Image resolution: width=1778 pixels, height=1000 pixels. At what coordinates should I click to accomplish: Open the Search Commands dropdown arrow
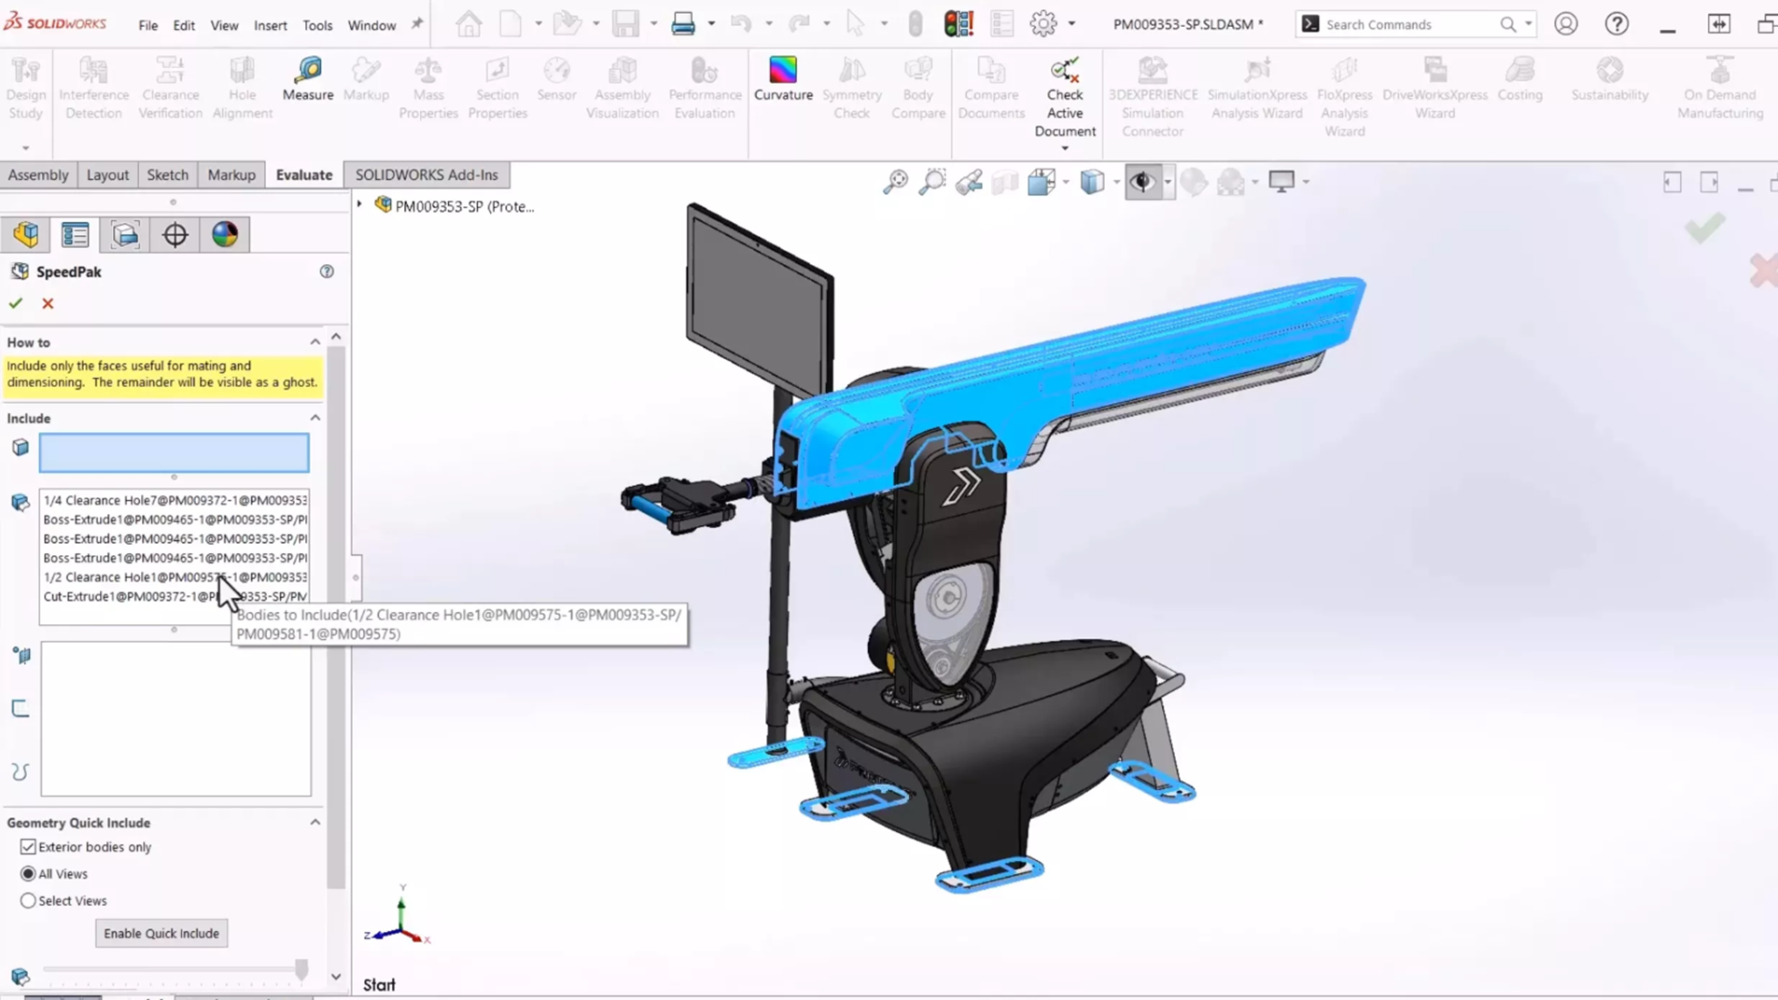point(1528,24)
